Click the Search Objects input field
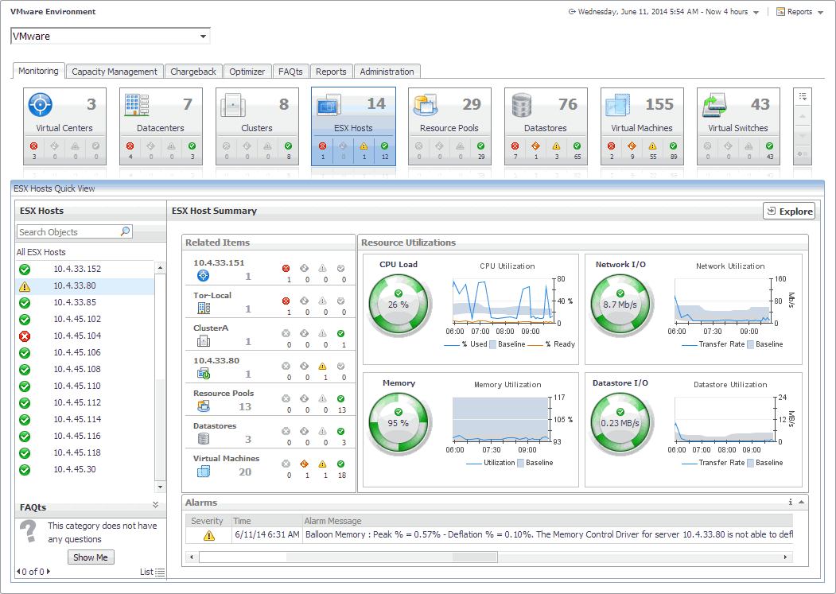The image size is (836, 594). pyautogui.click(x=67, y=232)
